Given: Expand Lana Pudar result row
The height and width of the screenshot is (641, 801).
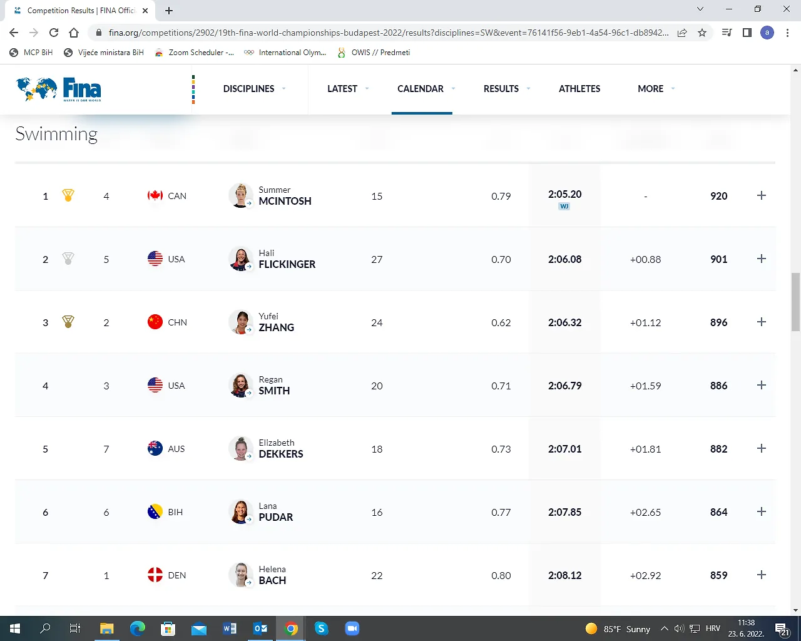Looking at the screenshot, I should 761,512.
